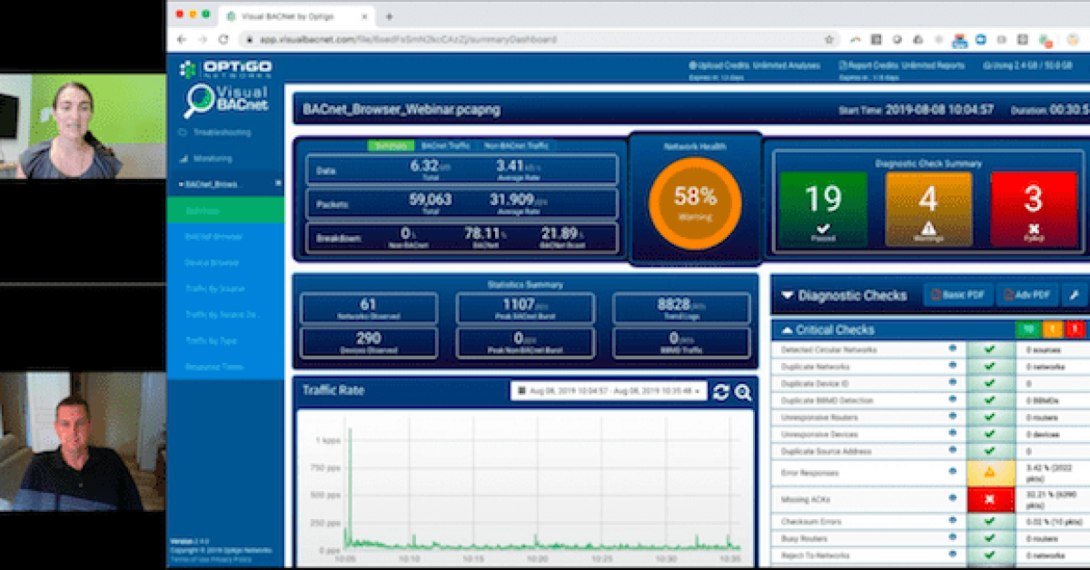
Task: Collapse the BACnet_Brows... sidebar tree
Action: pyautogui.click(x=181, y=183)
